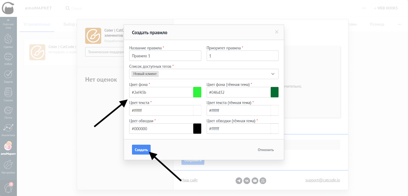
Task: Open the Telegram social icon
Action: point(239,181)
